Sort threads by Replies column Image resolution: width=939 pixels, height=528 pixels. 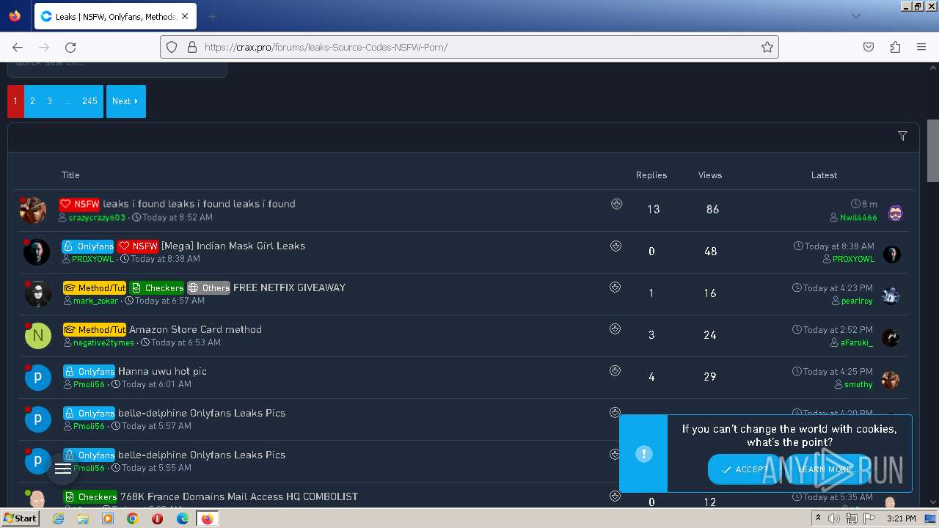(651, 175)
